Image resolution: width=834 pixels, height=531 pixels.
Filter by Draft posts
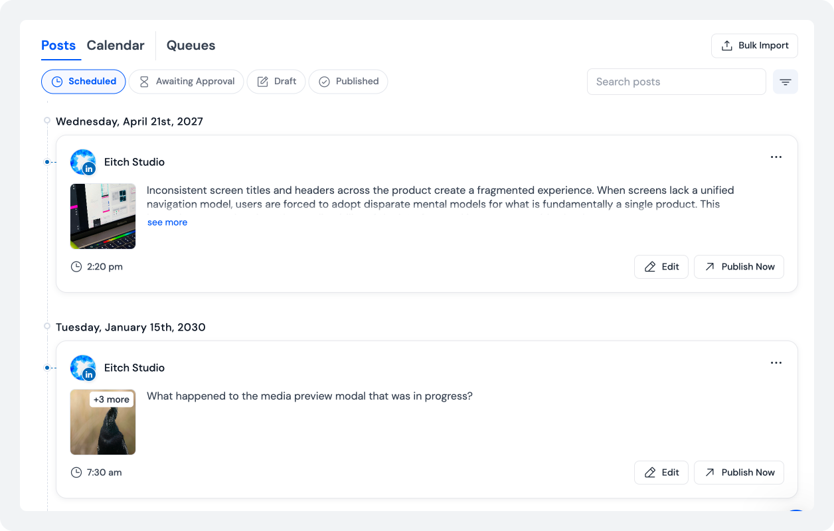(x=276, y=82)
